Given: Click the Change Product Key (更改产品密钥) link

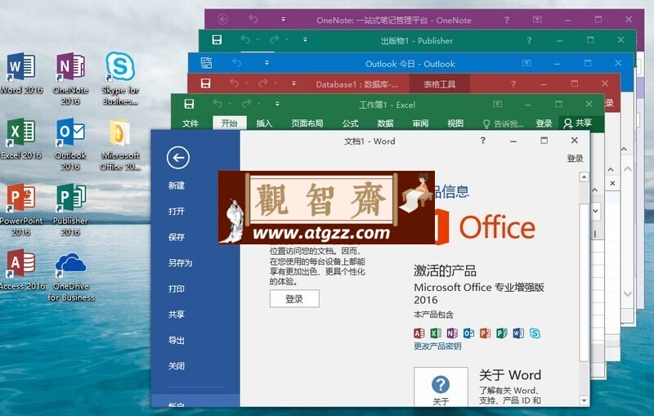Looking at the screenshot, I should point(437,346).
